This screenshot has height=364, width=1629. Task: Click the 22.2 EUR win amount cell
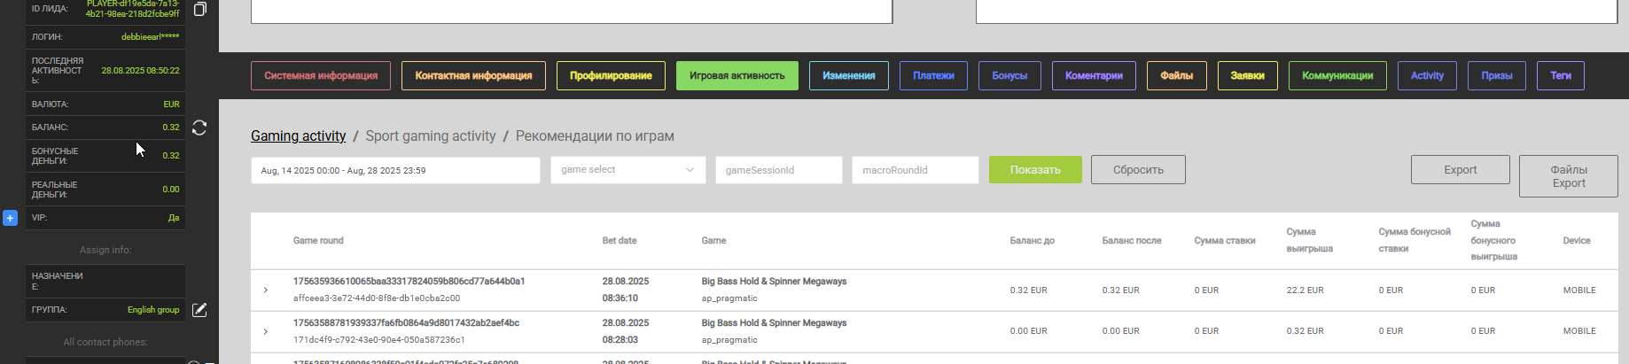click(x=1306, y=290)
